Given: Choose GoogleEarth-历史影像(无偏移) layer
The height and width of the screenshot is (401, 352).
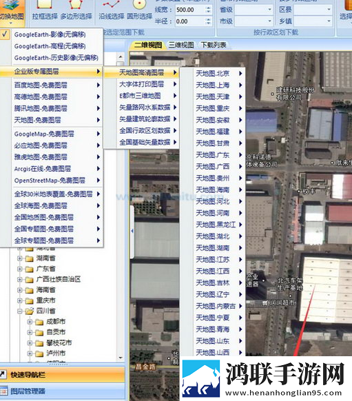Looking at the screenshot, I should [51, 58].
